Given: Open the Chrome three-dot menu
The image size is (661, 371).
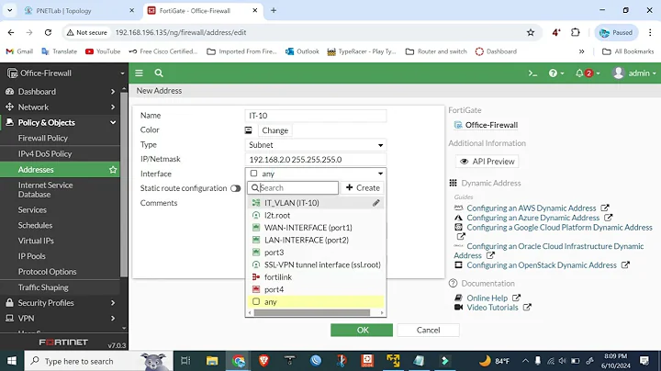Looking at the screenshot, I should point(650,32).
